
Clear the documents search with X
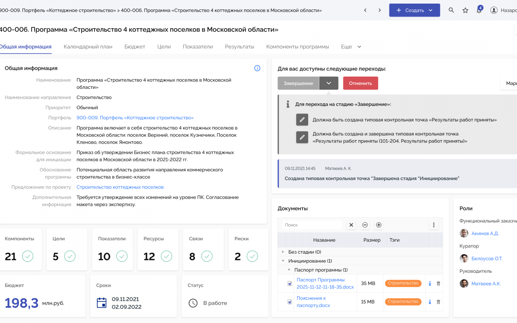pos(351,225)
